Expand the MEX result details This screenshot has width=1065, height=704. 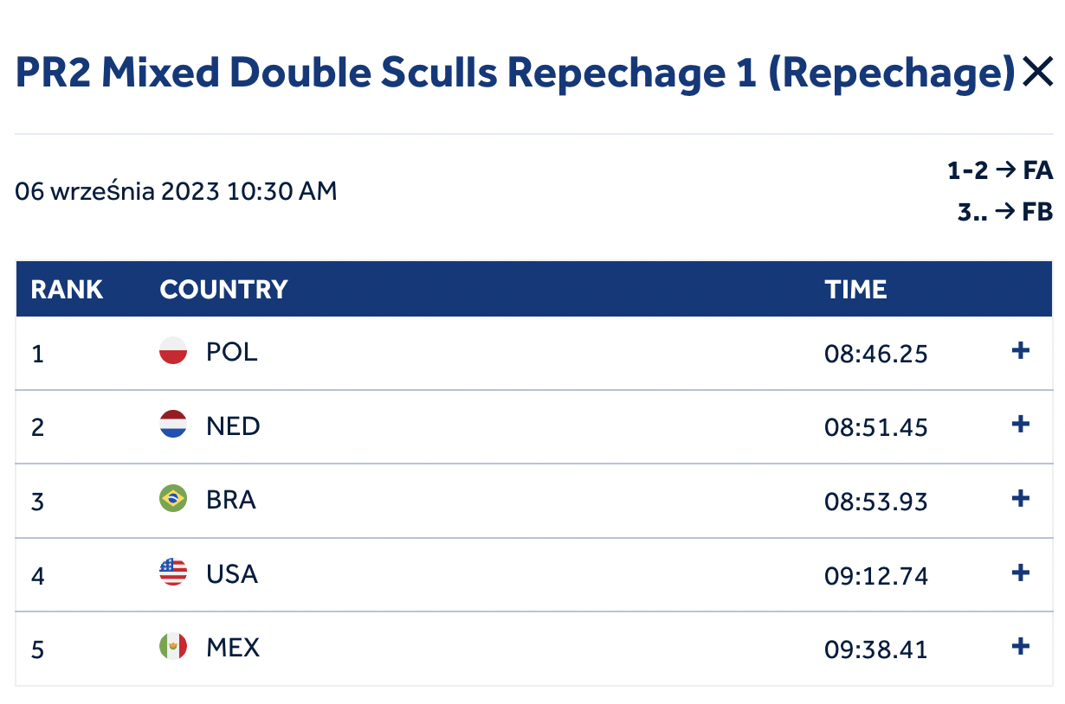(x=1021, y=646)
